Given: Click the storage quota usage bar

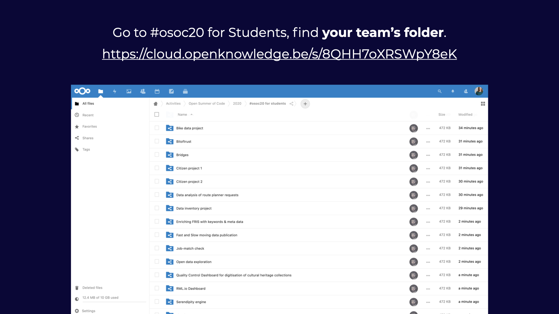Looking at the screenshot, I should [114, 302].
